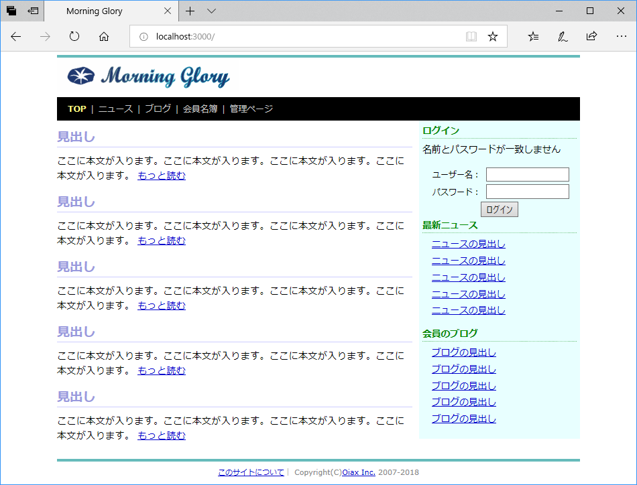Open the tab list chevron
637x485 pixels.
pyautogui.click(x=211, y=11)
